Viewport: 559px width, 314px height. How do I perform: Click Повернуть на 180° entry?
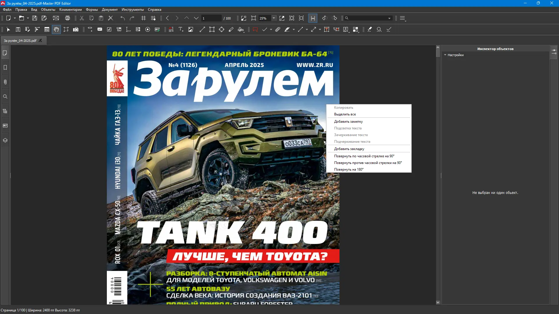[349, 170]
